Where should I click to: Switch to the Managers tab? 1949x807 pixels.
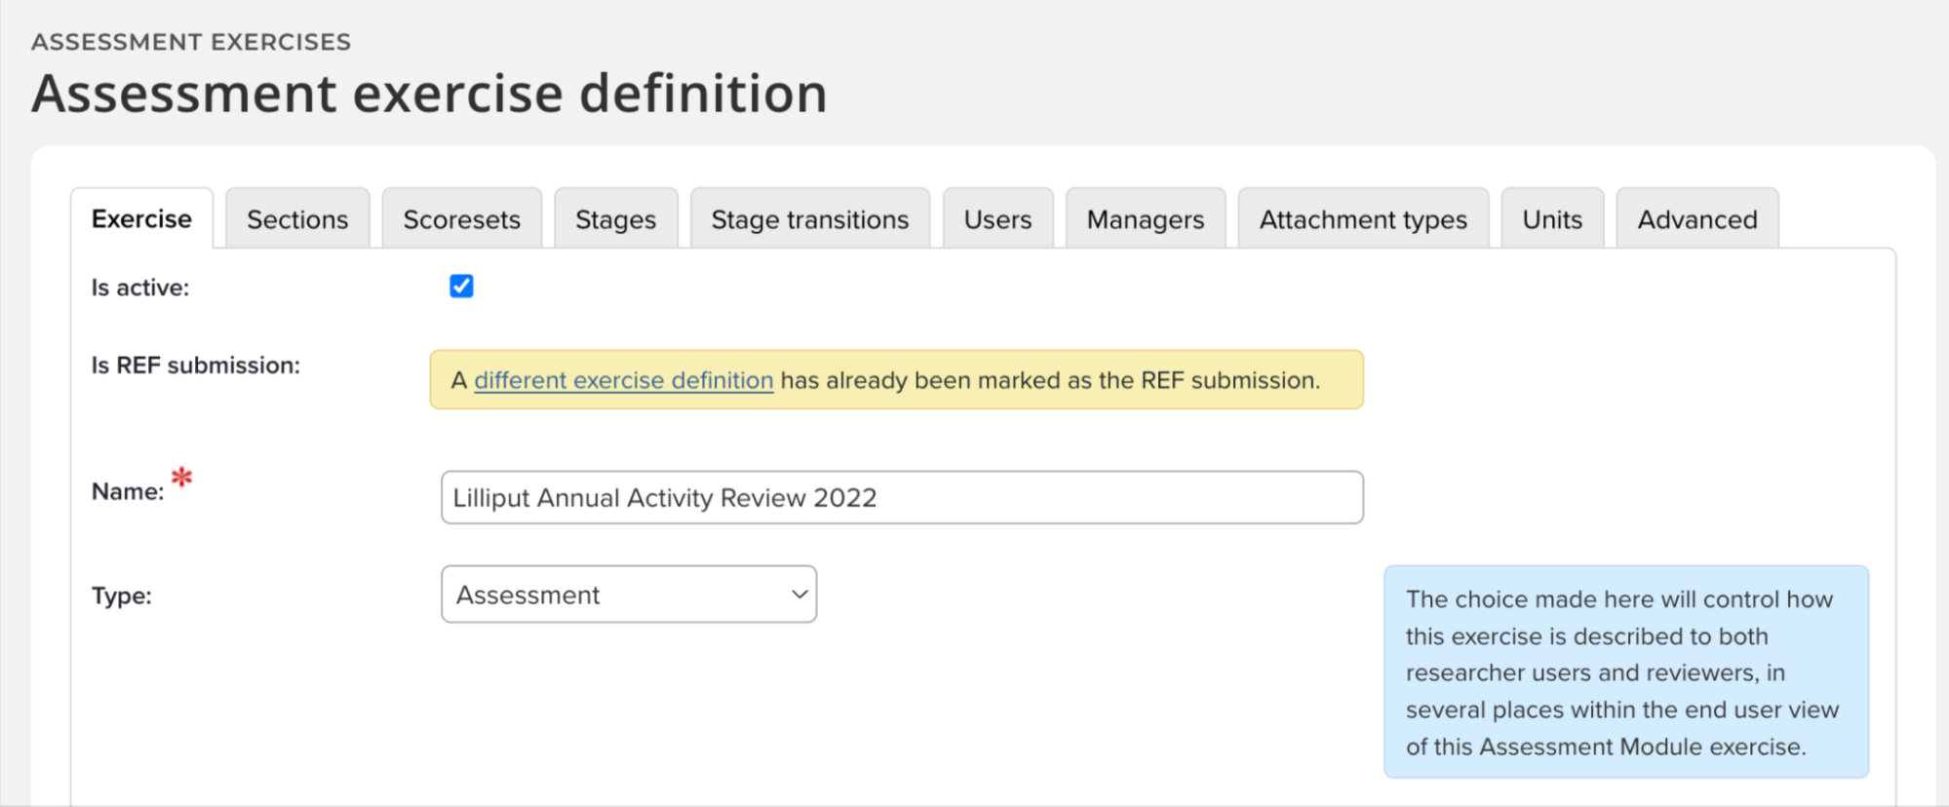pos(1145,219)
